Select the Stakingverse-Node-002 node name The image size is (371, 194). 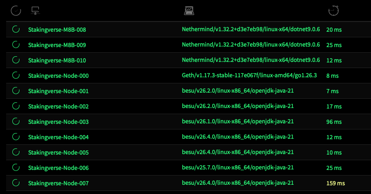58,106
